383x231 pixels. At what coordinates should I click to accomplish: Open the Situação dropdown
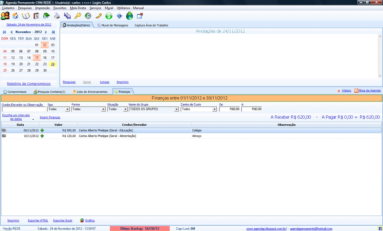click(x=125, y=110)
